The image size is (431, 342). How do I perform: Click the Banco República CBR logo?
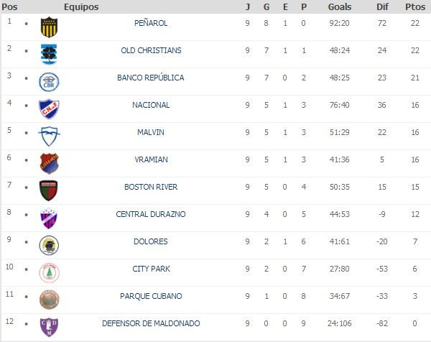49,82
